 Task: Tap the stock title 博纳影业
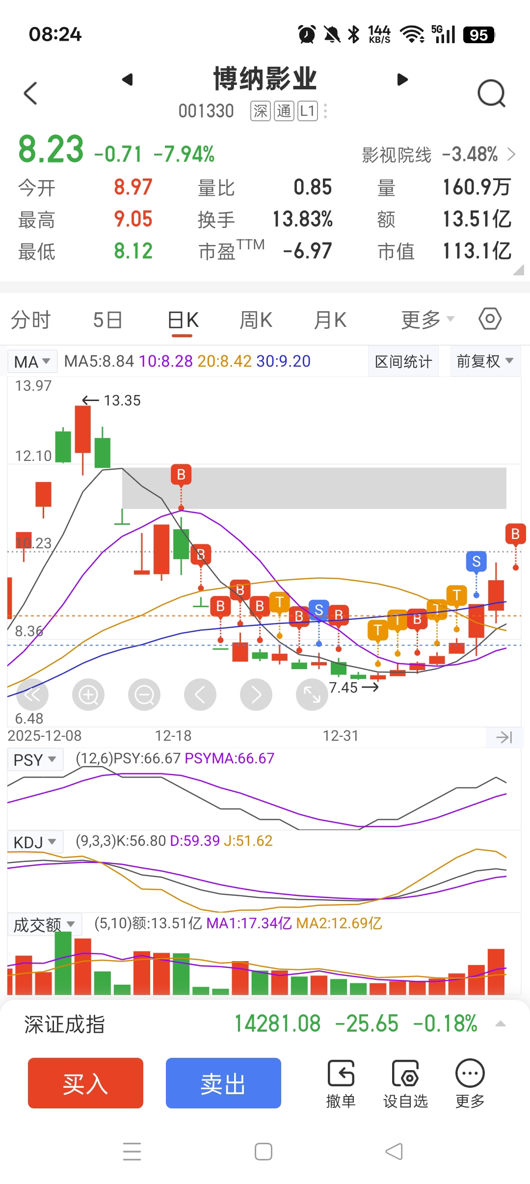265,79
